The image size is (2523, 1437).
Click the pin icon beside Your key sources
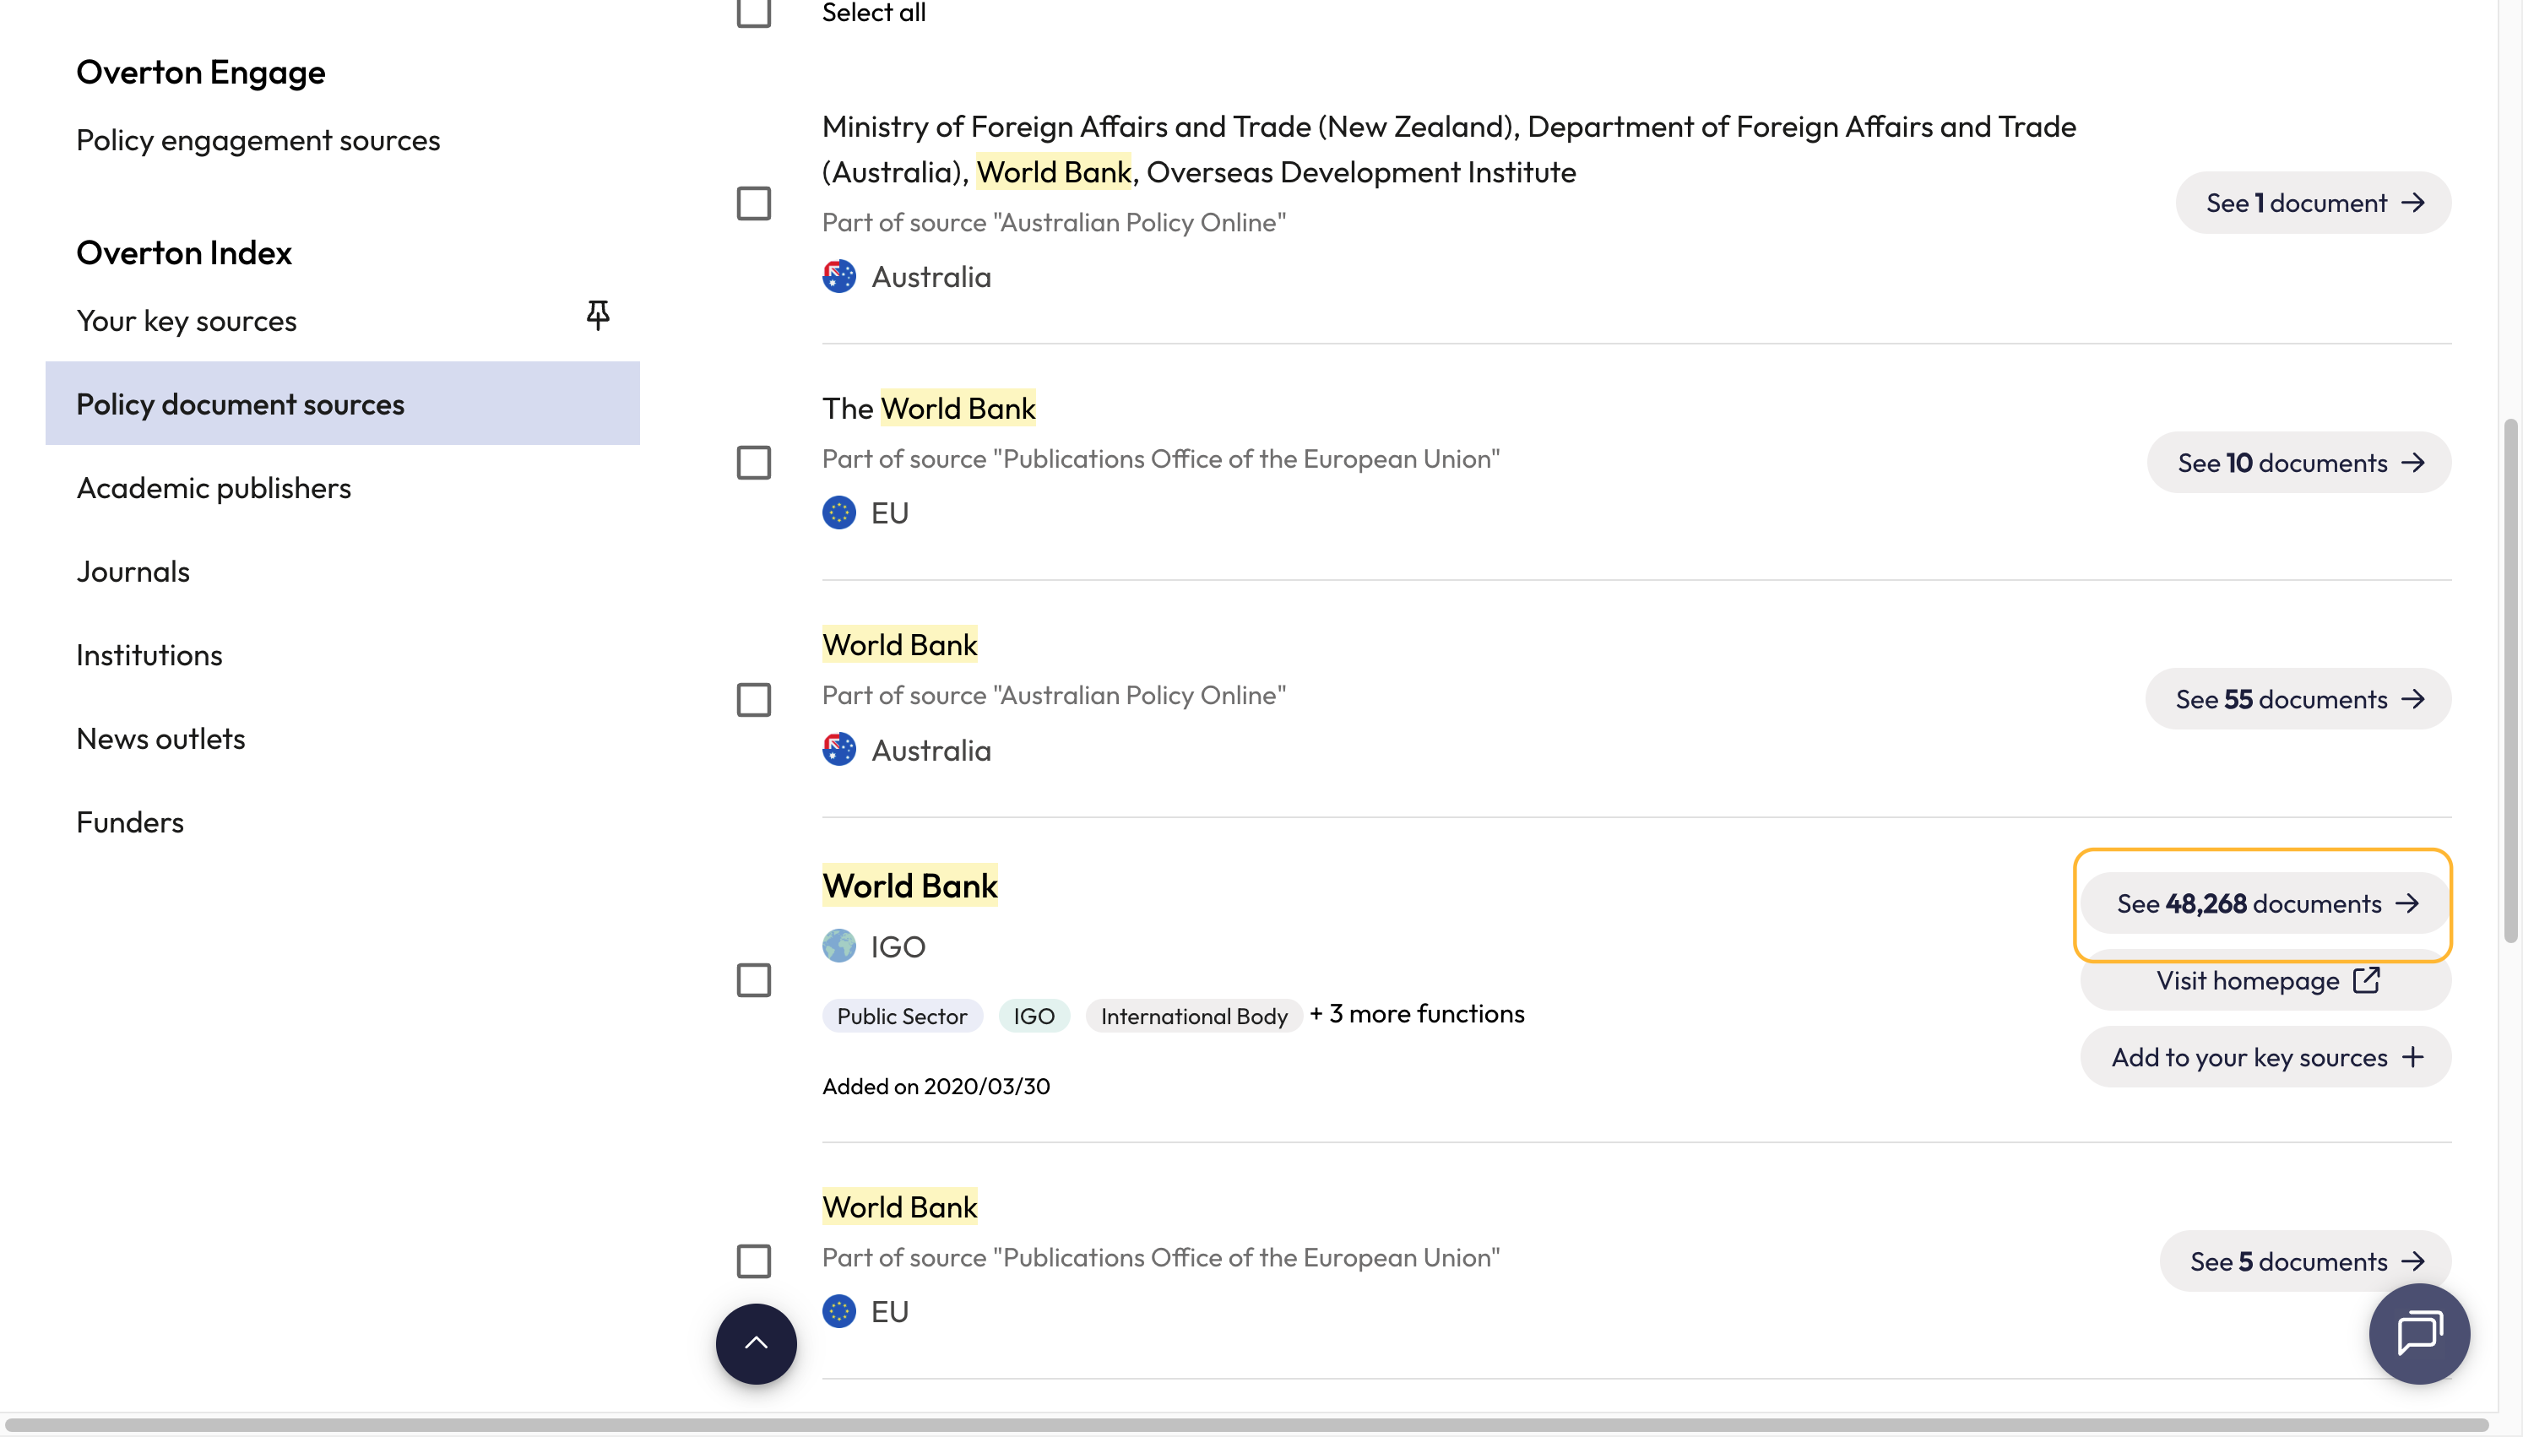point(598,315)
